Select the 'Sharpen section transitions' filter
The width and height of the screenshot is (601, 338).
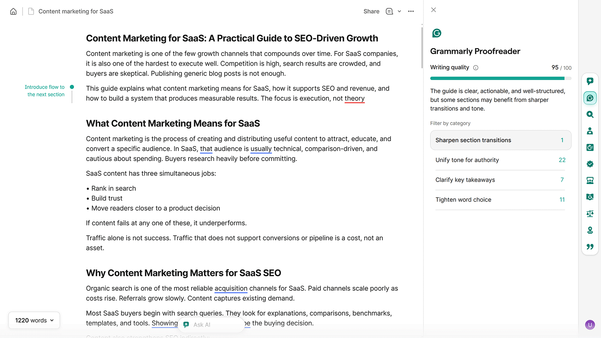(x=500, y=140)
